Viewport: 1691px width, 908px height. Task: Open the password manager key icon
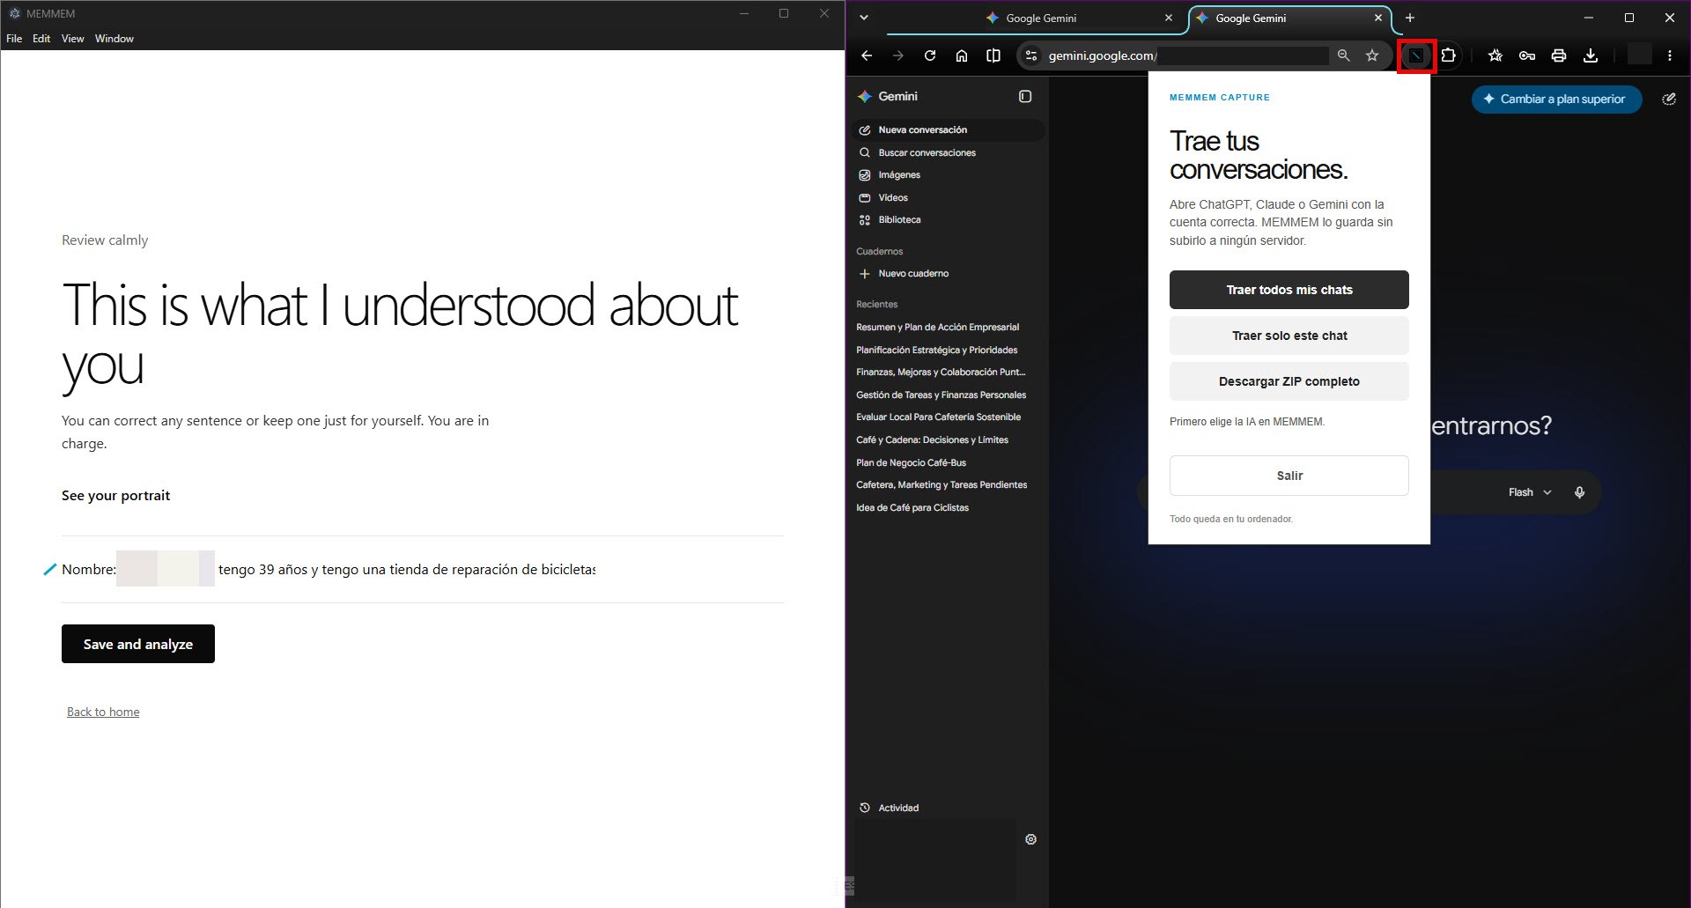[1527, 55]
